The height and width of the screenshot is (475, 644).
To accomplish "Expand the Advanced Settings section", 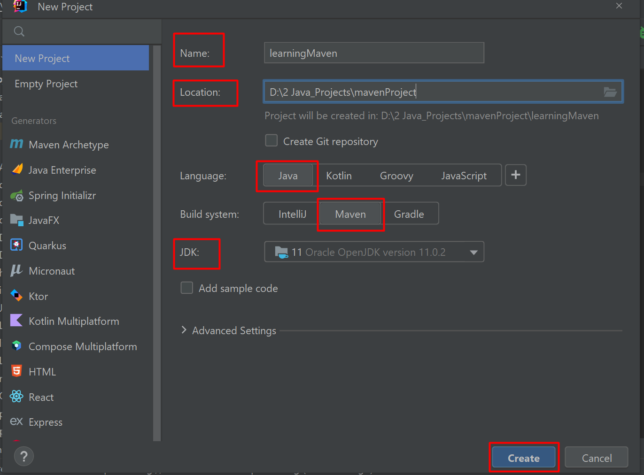I will (x=229, y=330).
